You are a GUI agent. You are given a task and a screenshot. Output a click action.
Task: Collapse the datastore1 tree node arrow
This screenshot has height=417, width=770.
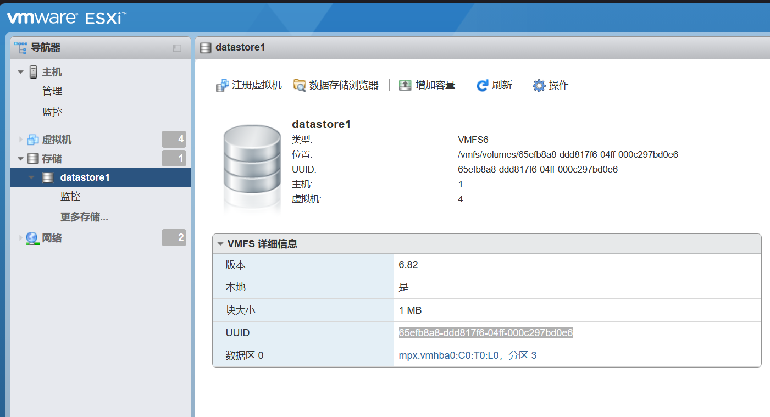click(x=31, y=177)
